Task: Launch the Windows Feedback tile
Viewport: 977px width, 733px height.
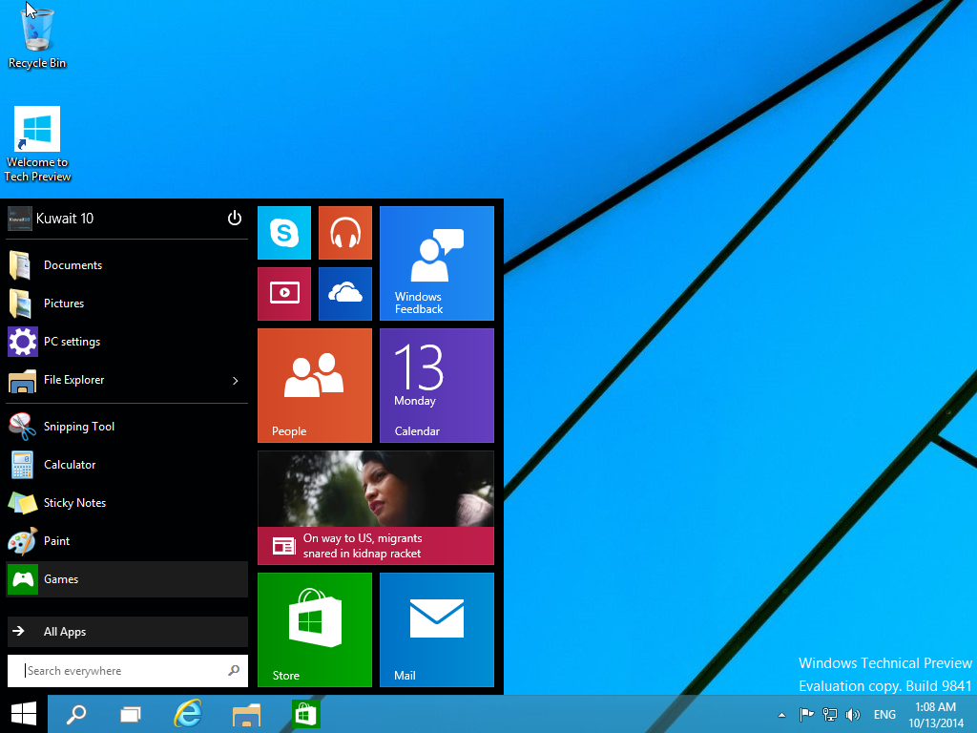Action: pyautogui.click(x=436, y=262)
